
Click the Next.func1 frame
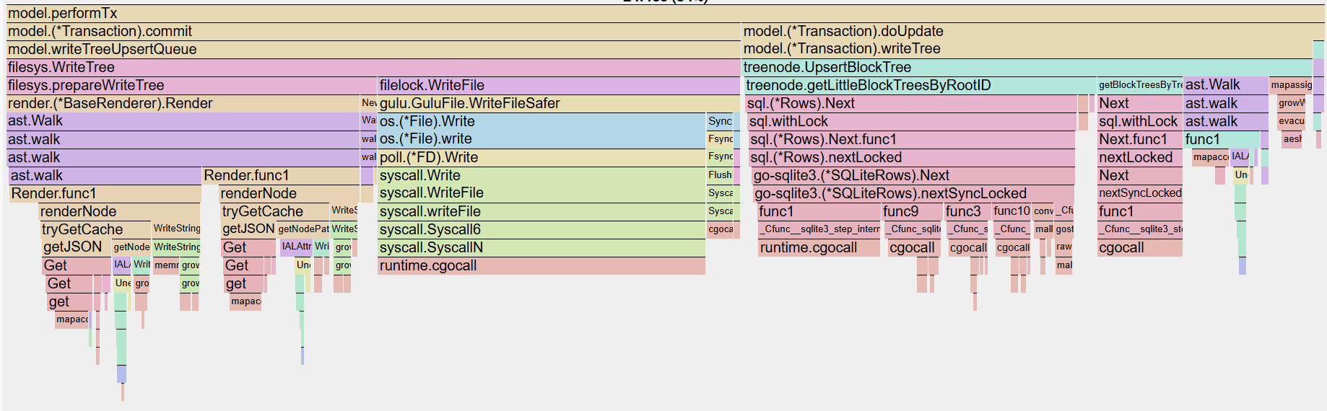[1140, 140]
